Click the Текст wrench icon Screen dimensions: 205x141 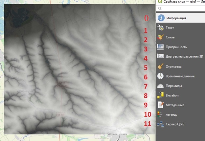pyautogui.click(x=160, y=28)
